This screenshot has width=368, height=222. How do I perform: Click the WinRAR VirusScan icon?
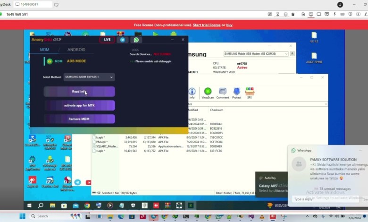click(x=208, y=92)
